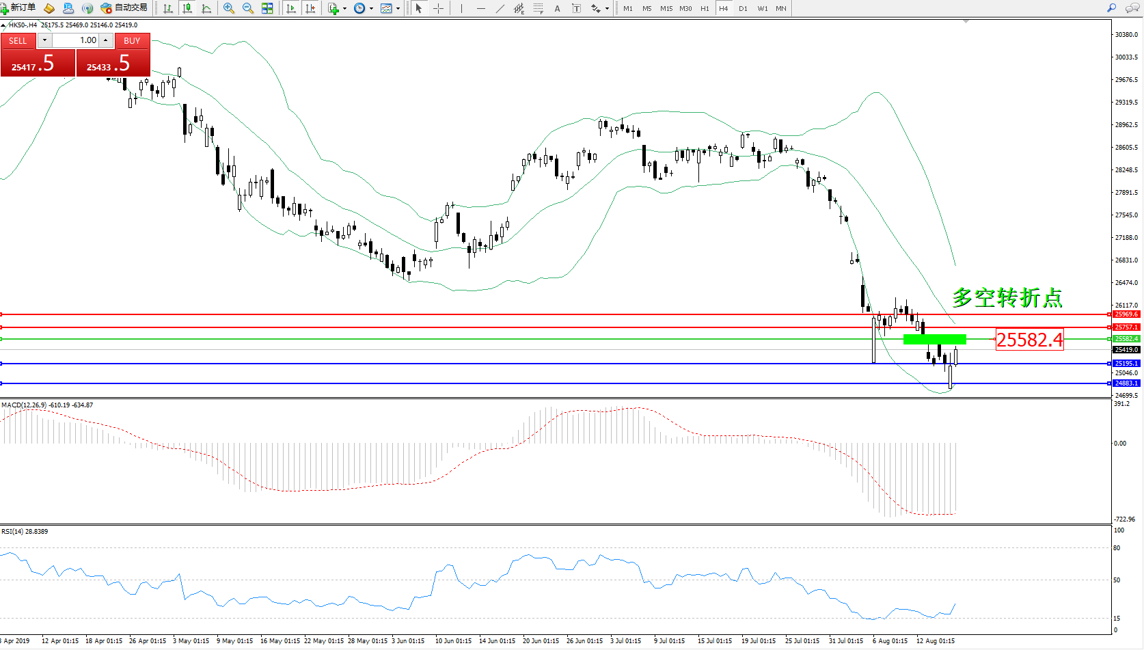
Task: Click the green rectangle marker on chart
Action: pos(934,339)
